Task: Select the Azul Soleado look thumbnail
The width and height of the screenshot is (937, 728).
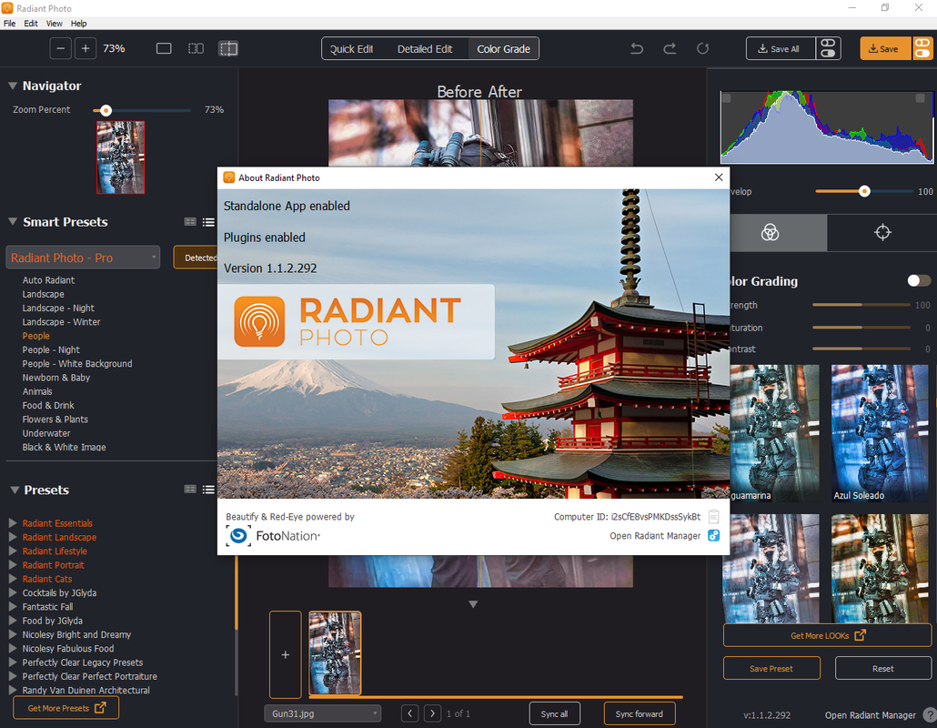Action: pyautogui.click(x=880, y=433)
